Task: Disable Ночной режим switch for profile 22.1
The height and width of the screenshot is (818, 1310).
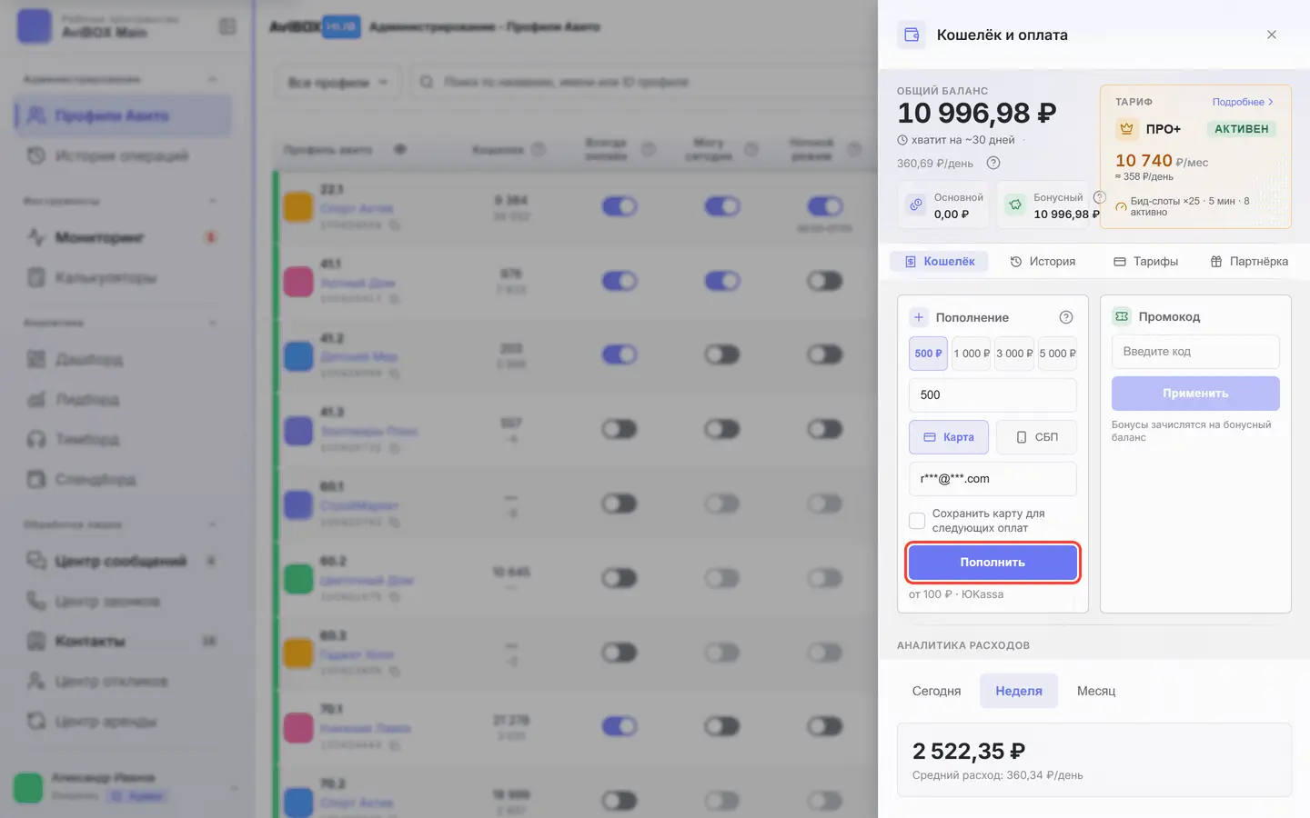Action: click(x=825, y=206)
